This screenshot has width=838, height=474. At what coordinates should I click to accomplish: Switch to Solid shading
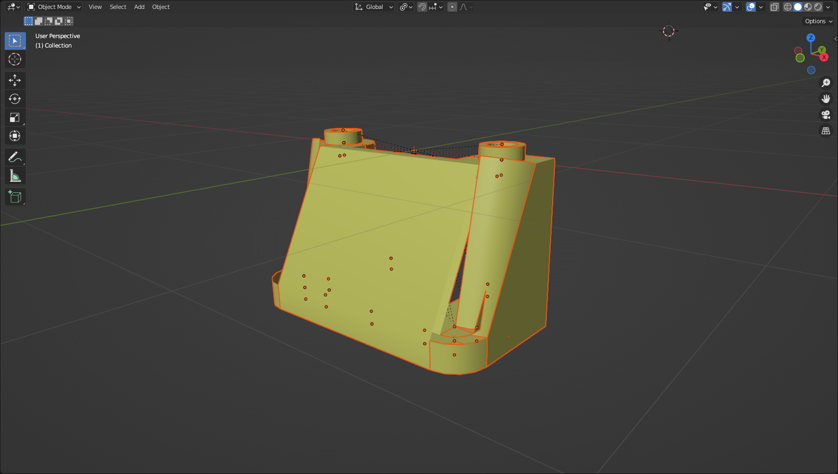[798, 7]
